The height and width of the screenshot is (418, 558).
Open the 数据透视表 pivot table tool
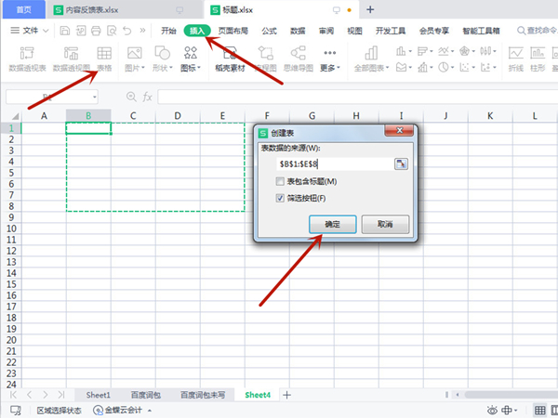click(x=29, y=59)
